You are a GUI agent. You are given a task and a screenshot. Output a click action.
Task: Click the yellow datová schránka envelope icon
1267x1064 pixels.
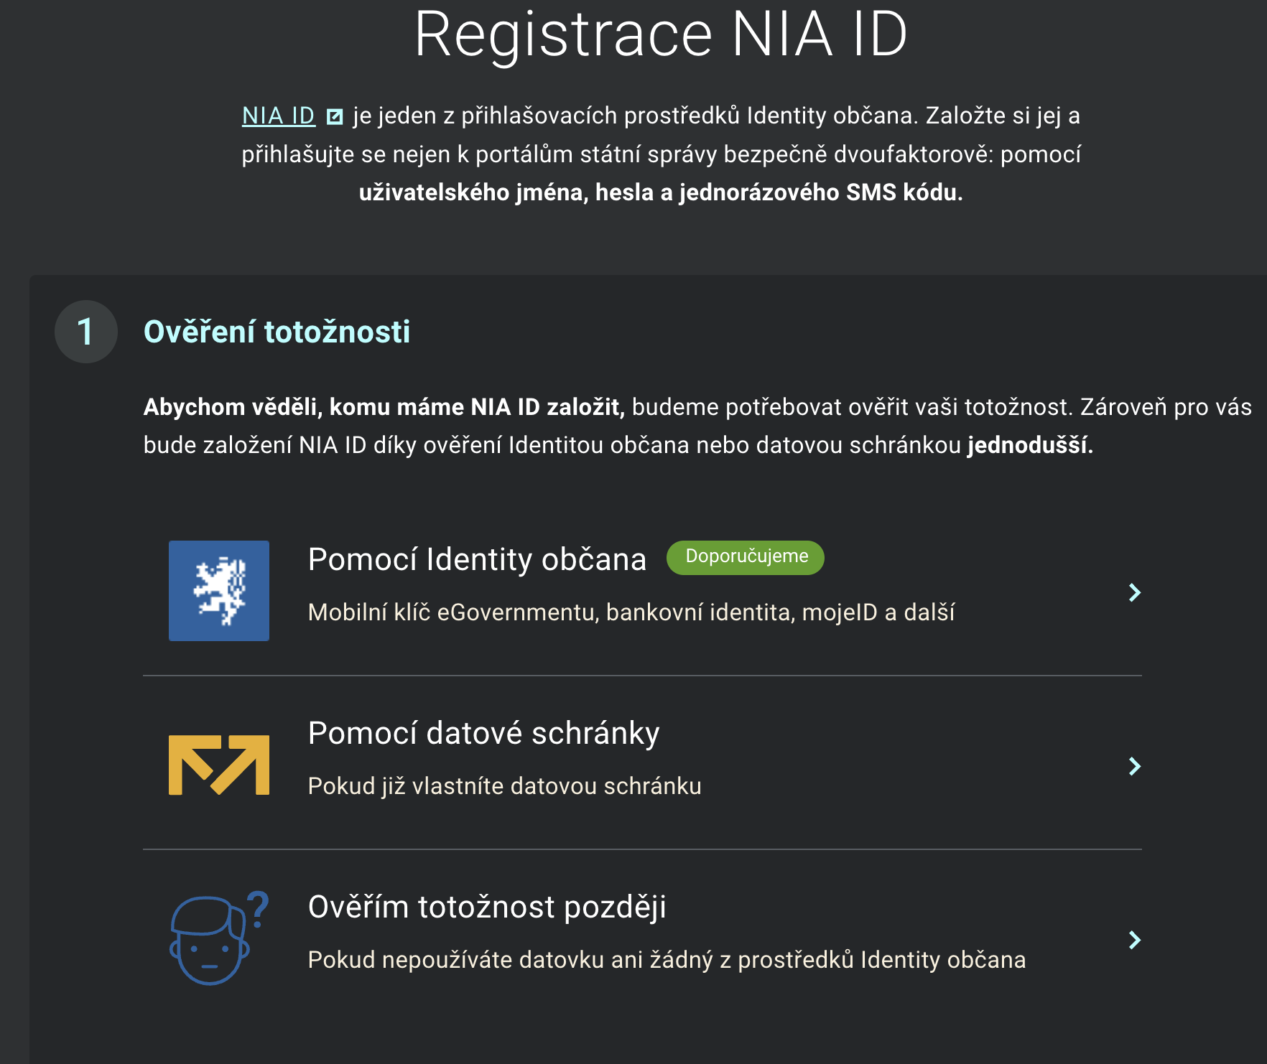coord(219,765)
